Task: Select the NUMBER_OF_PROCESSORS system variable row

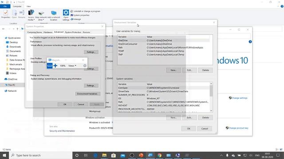Action: [164, 95]
